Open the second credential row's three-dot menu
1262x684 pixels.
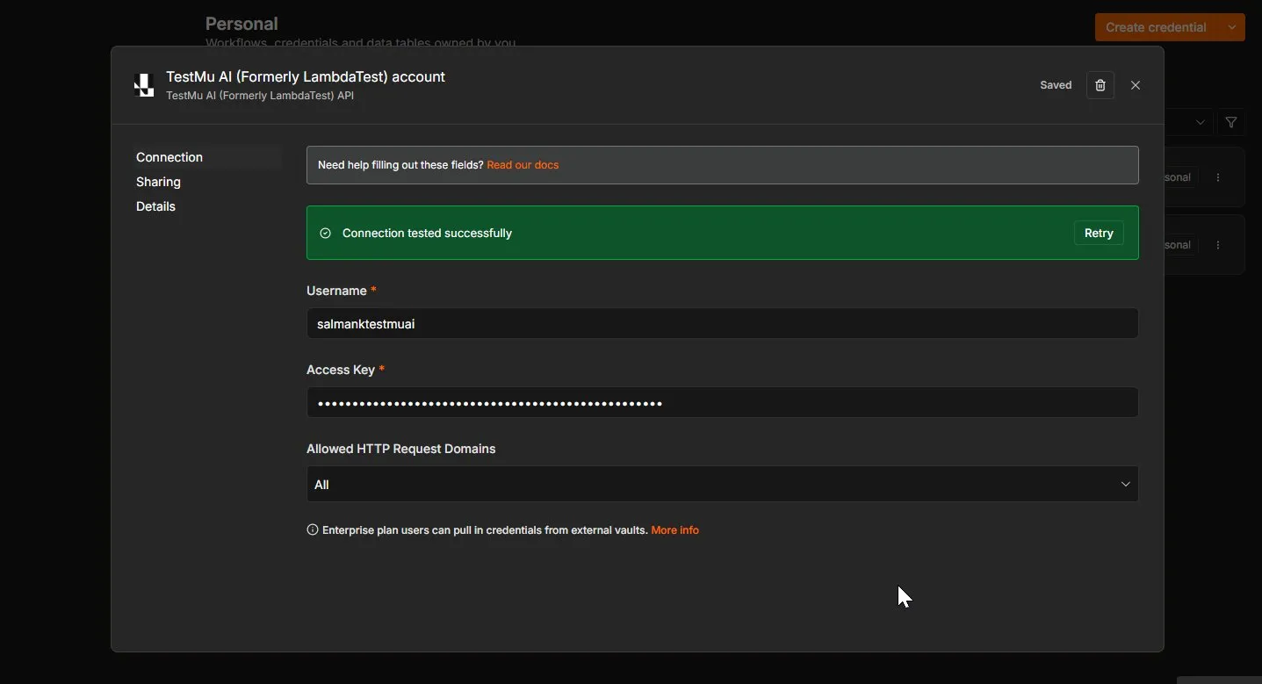point(1218,245)
